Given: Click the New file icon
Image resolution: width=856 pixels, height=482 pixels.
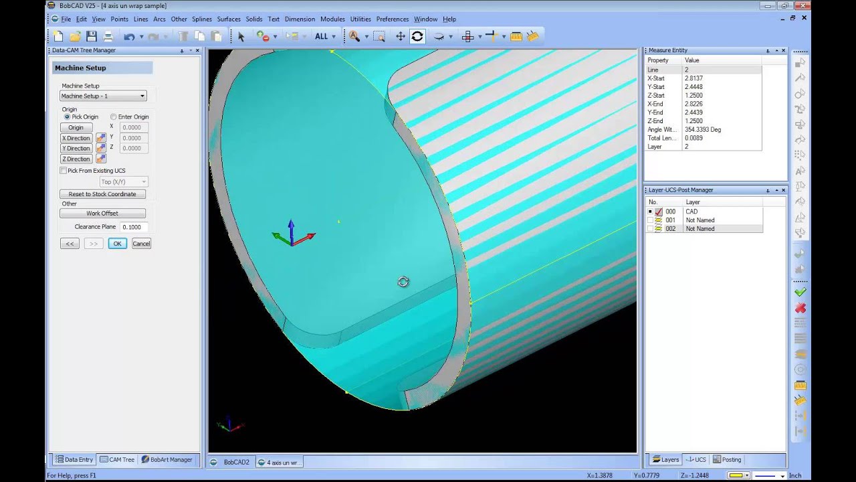Looking at the screenshot, I should [59, 36].
